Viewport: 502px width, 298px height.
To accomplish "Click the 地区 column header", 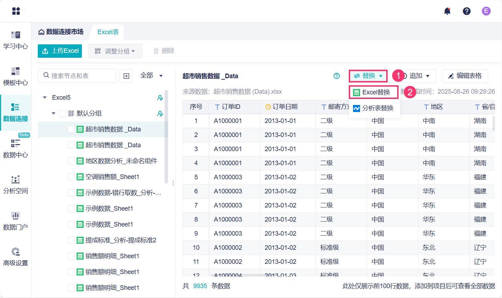I will pos(444,107).
